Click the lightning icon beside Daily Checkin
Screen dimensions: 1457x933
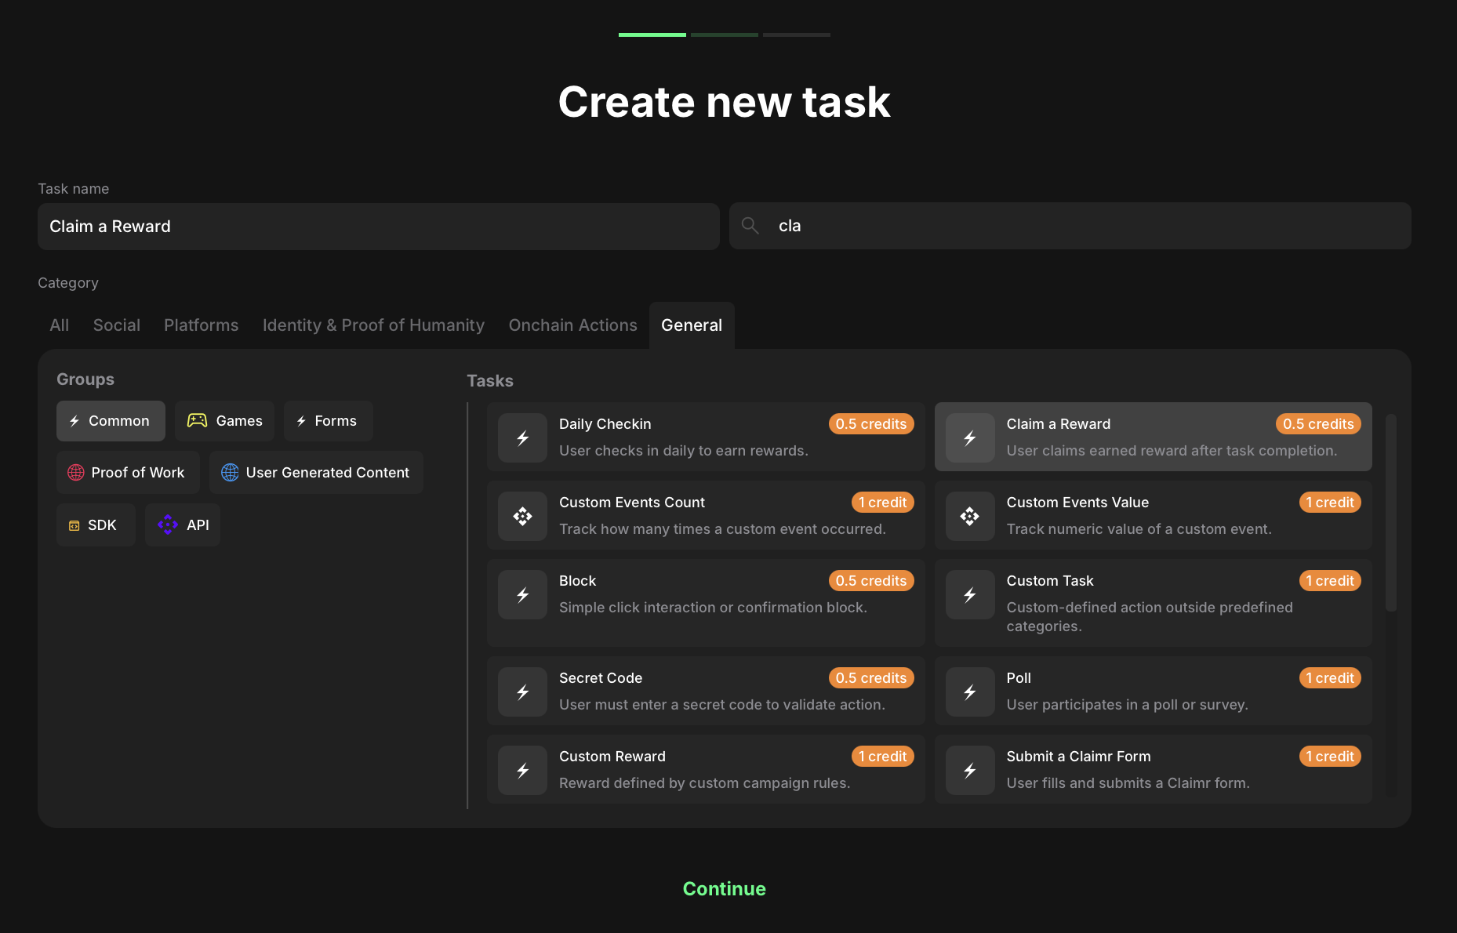(x=522, y=438)
